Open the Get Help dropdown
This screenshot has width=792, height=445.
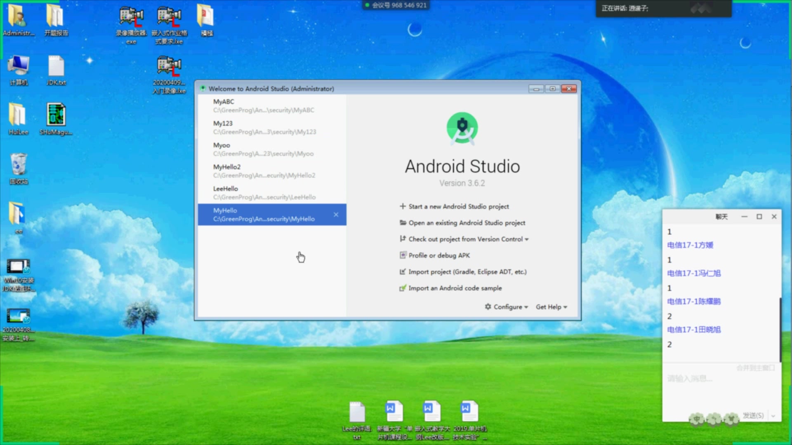[x=552, y=307]
